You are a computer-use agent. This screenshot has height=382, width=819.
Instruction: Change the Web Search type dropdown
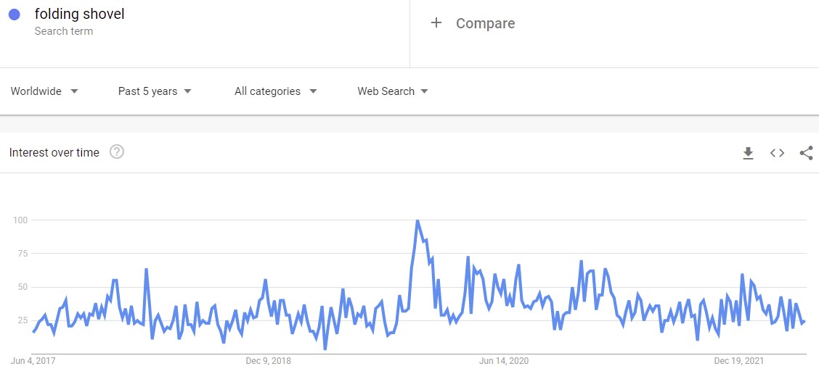pos(393,91)
